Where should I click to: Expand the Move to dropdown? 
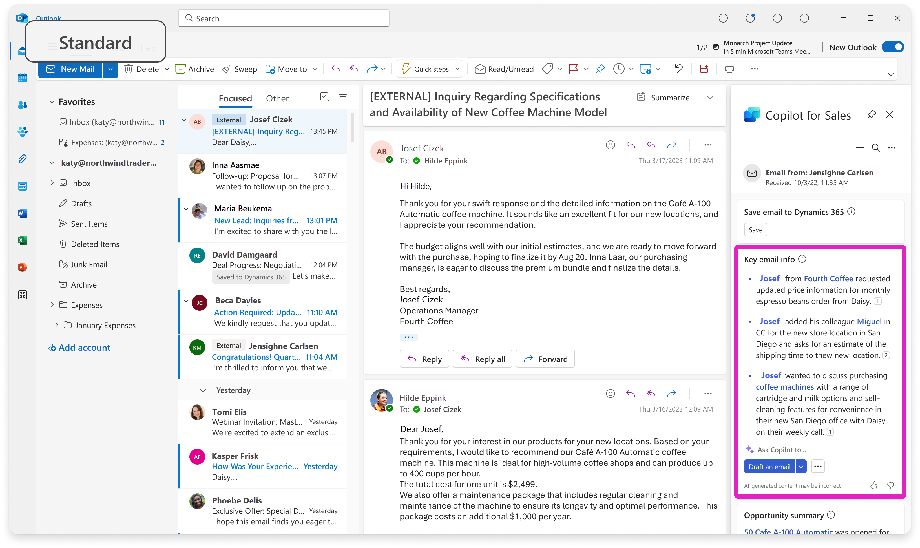pyautogui.click(x=315, y=69)
